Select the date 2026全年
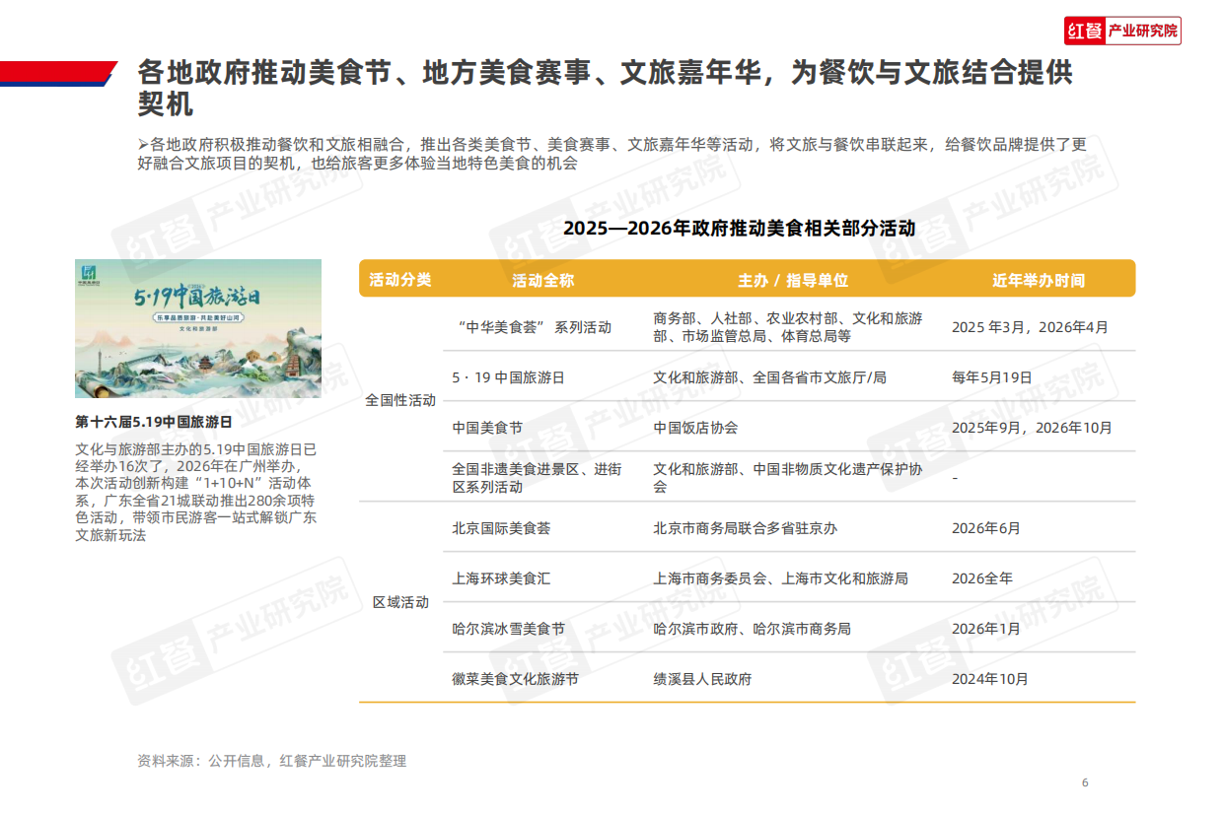This screenshot has height=814, width=1223. (x=982, y=578)
